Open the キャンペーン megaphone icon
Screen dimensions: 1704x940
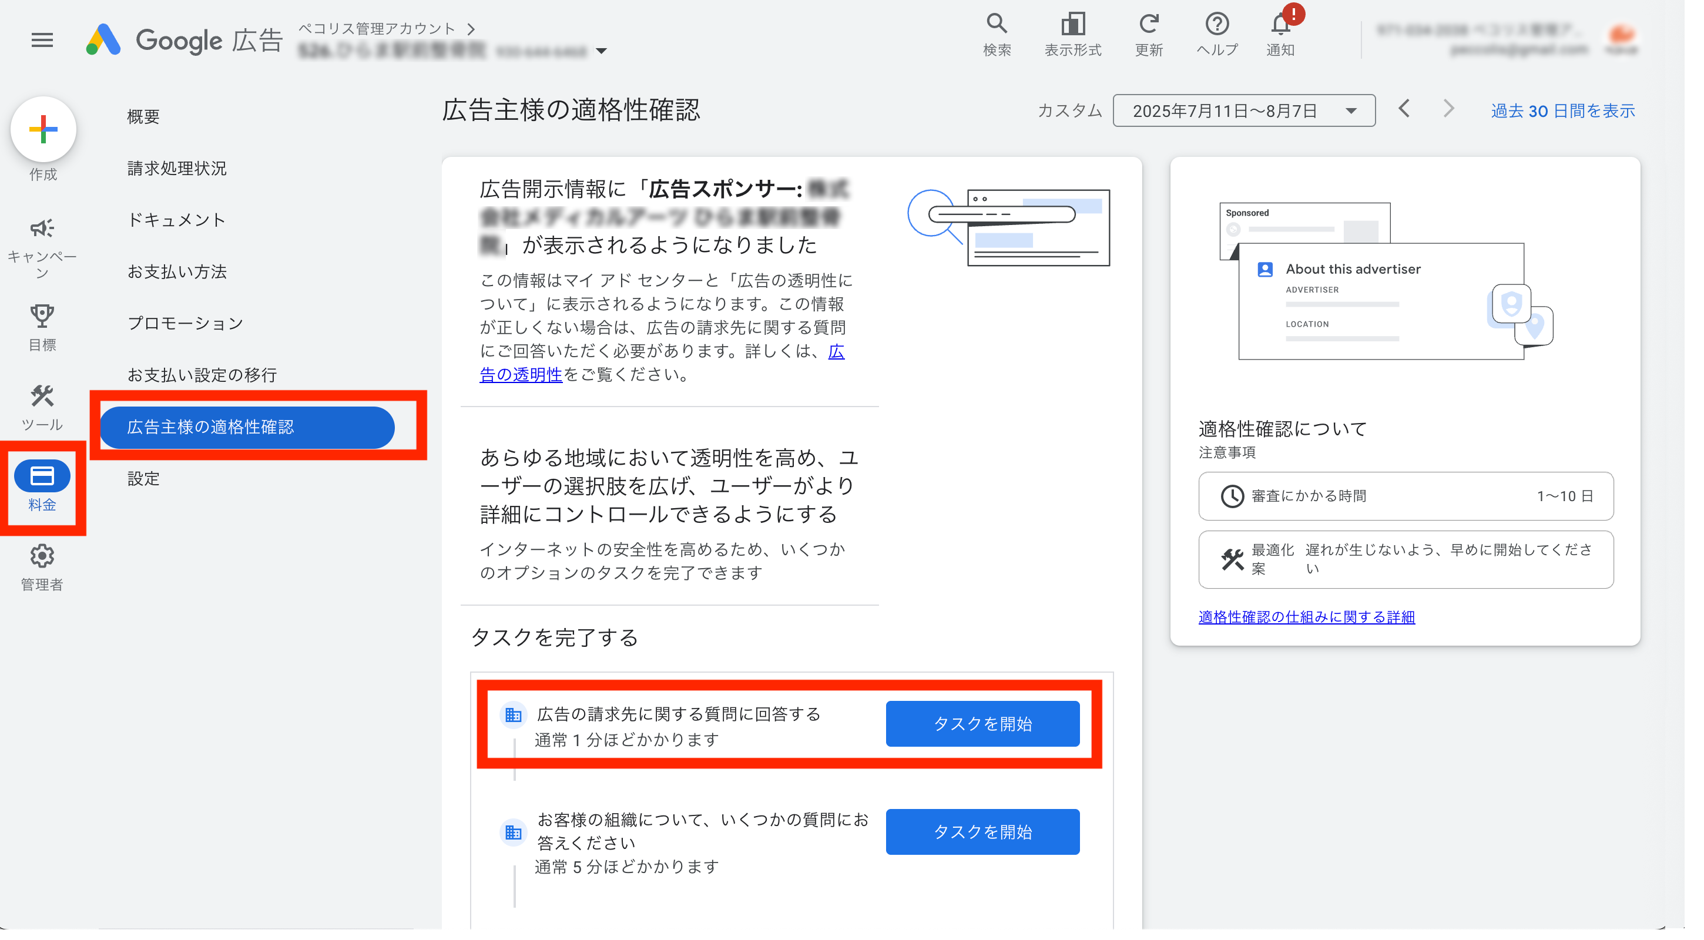[42, 228]
